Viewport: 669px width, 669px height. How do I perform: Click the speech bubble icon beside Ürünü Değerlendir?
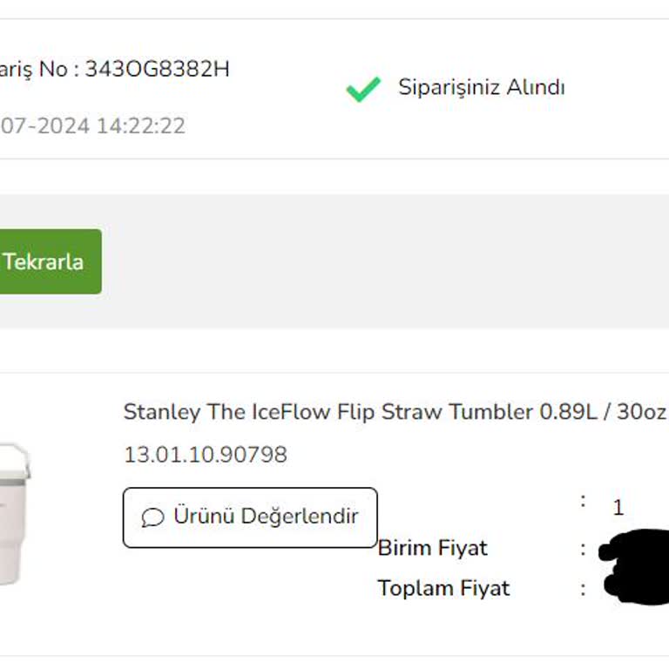[152, 517]
